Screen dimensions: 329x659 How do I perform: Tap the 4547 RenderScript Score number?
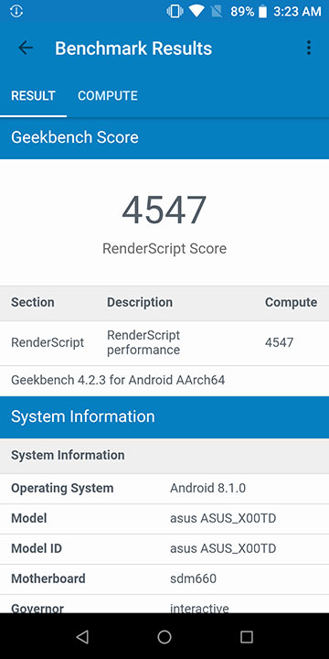(x=164, y=211)
